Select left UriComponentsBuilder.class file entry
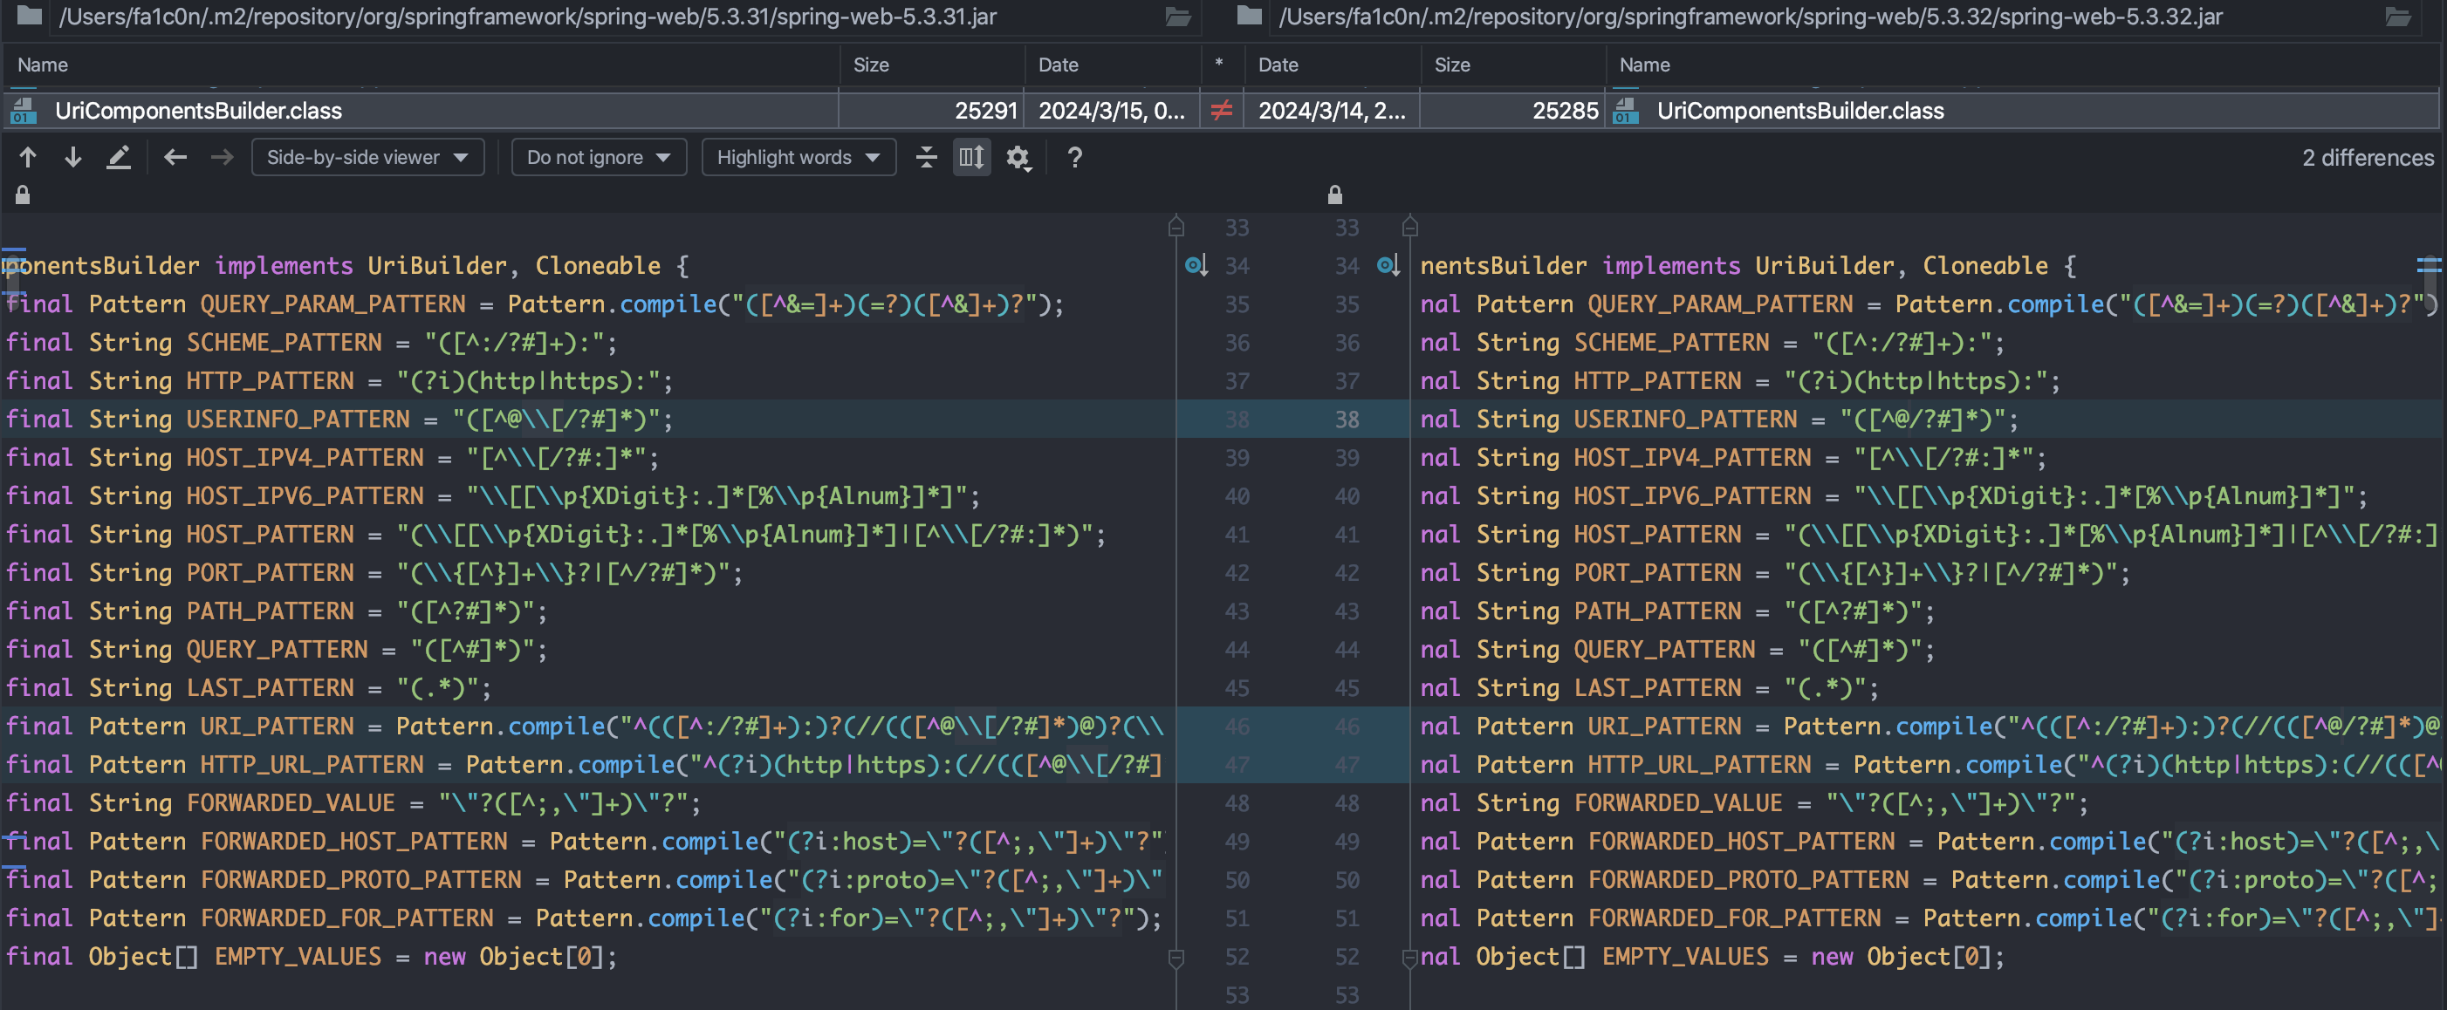 point(197,111)
